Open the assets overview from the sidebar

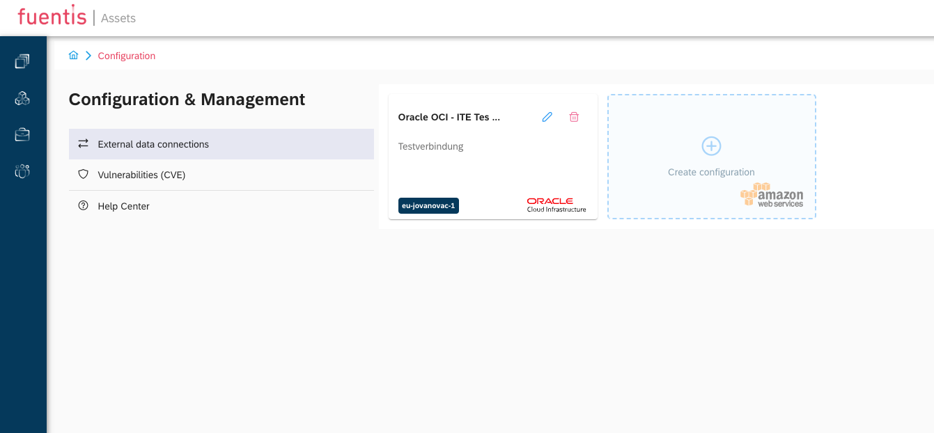[x=22, y=61]
